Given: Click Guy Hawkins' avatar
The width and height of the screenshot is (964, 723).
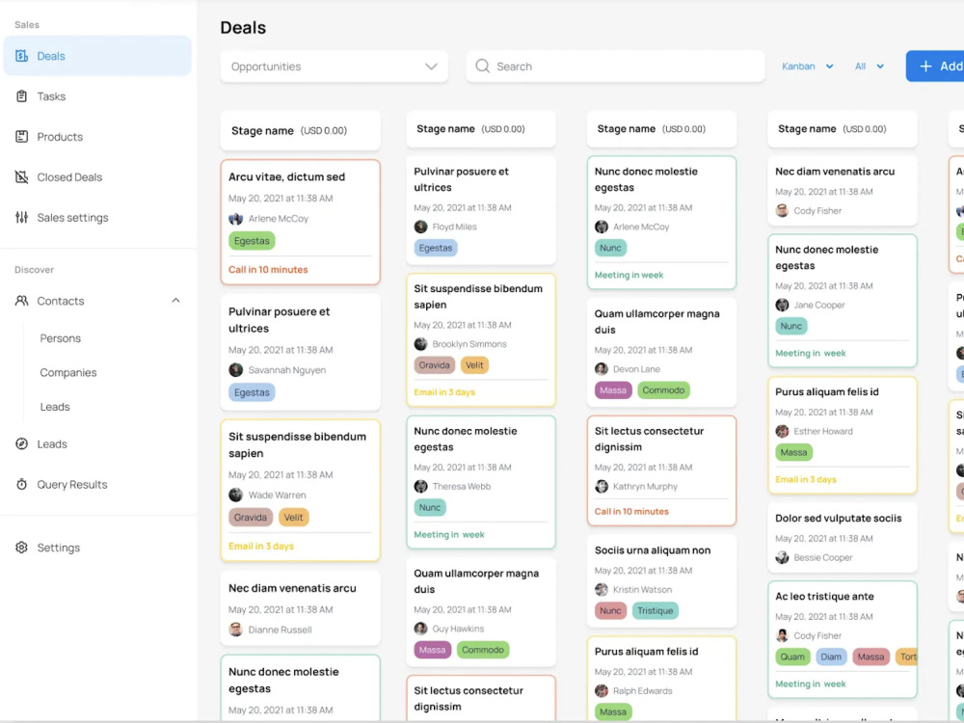Looking at the screenshot, I should 420,629.
